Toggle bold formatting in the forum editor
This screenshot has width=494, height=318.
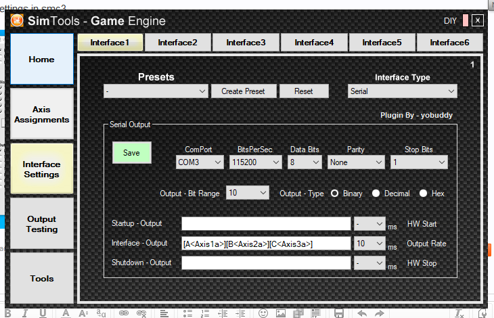(7, 313)
